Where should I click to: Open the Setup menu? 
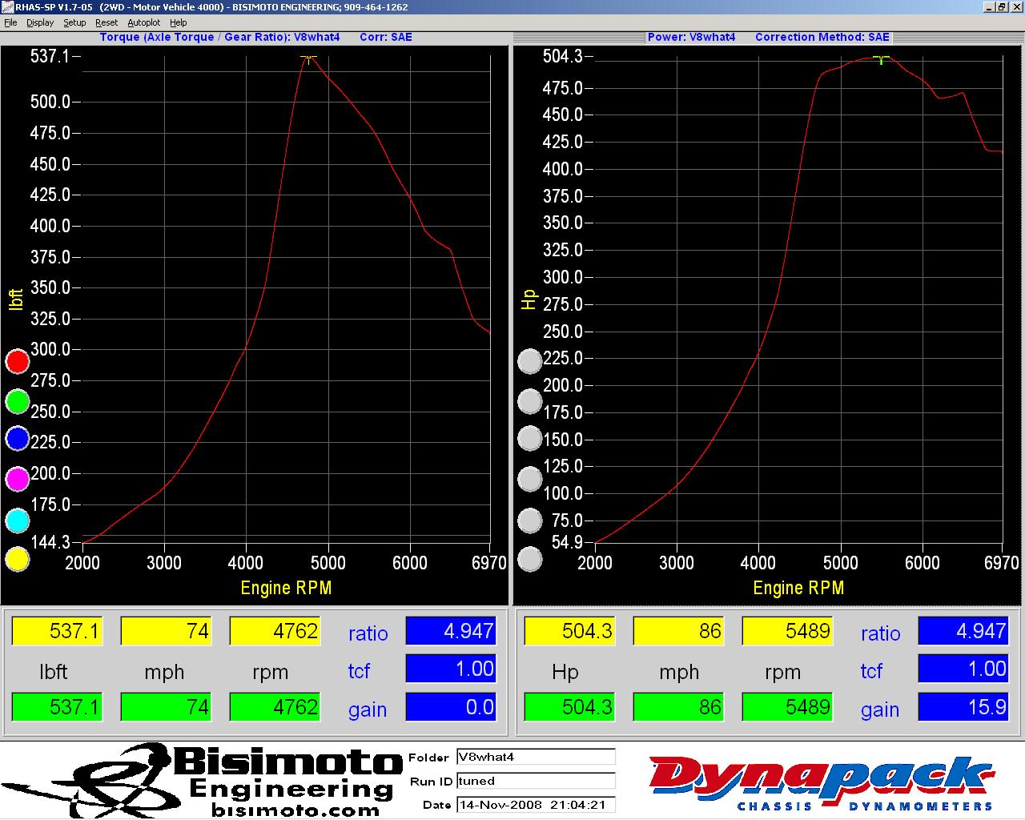pyautogui.click(x=74, y=22)
